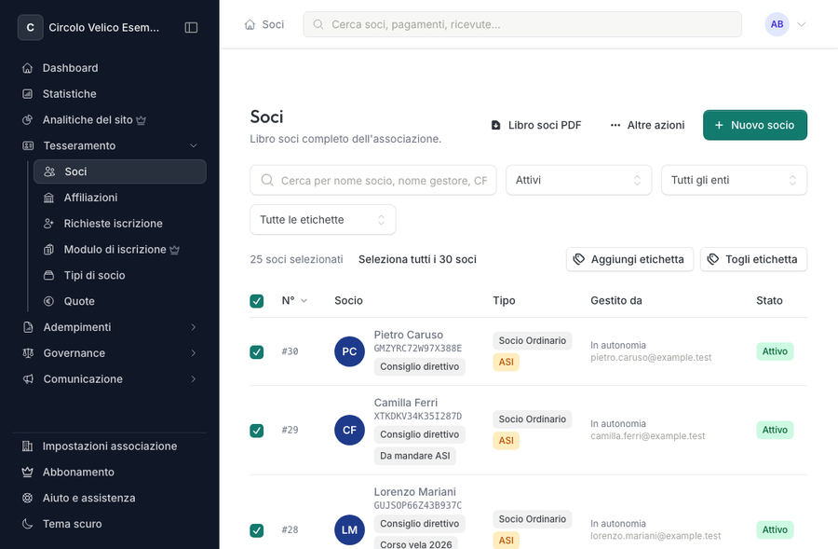This screenshot has height=549, width=838.
Task: Uncheck Pietro Caruso row checkbox
Action: pos(257,352)
